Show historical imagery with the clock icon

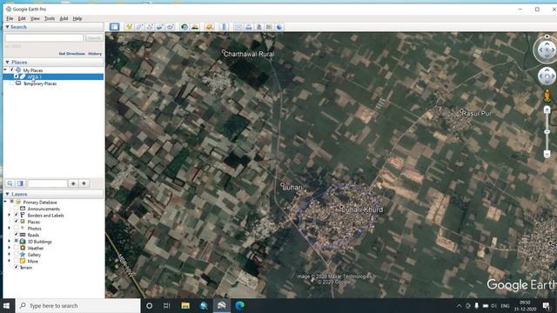(x=184, y=27)
